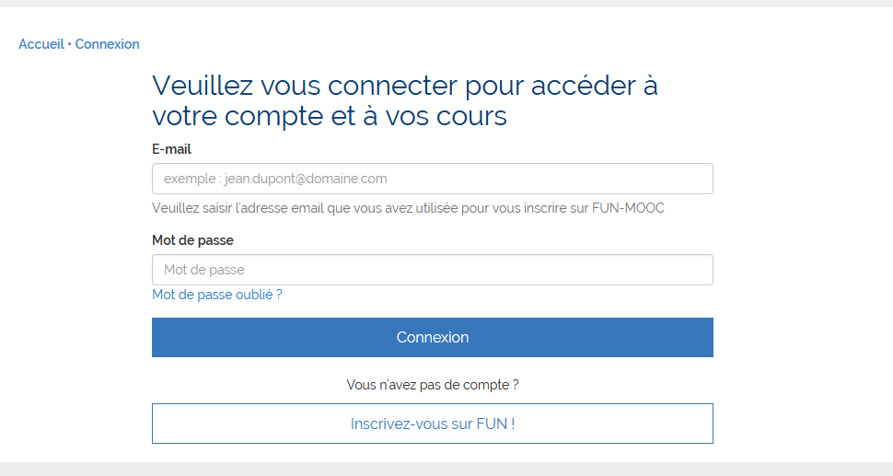
Task: Focus the E-mail input field
Action: 432,179
